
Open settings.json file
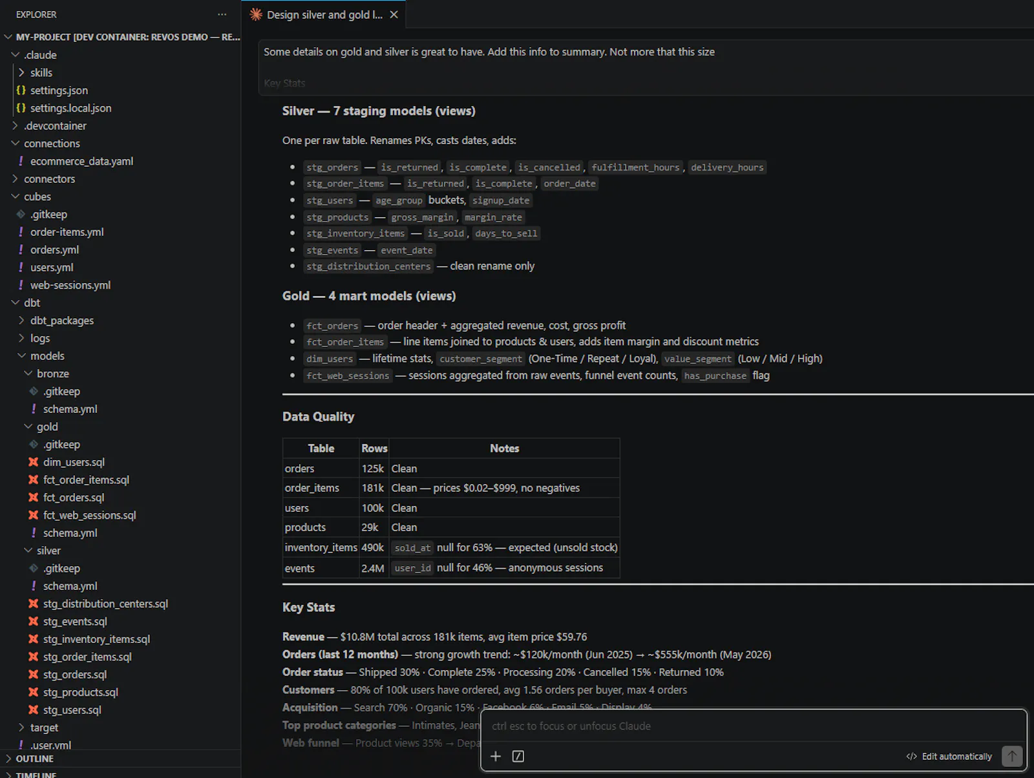coord(59,90)
